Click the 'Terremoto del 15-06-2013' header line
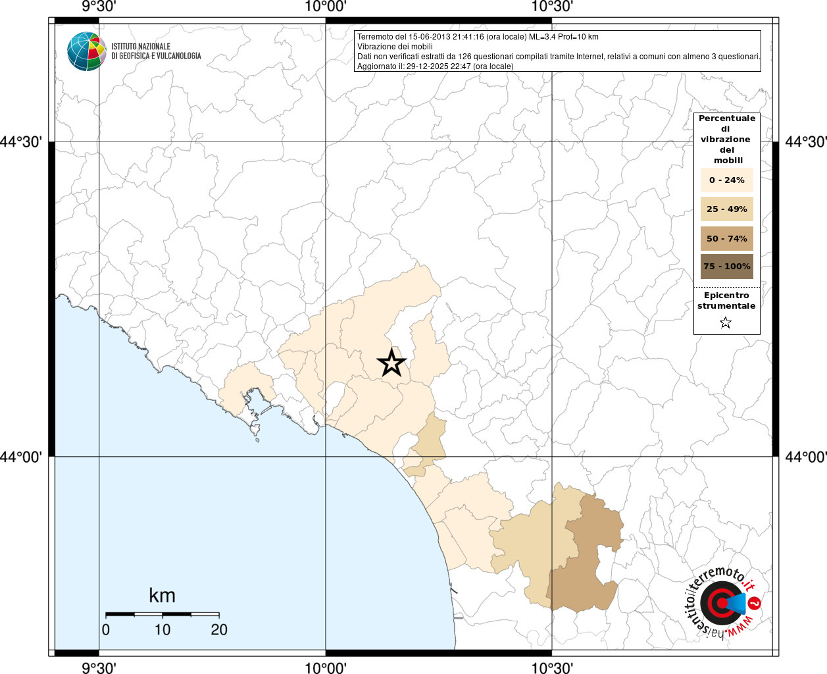Screen dimensions: 827x674 click(478, 37)
